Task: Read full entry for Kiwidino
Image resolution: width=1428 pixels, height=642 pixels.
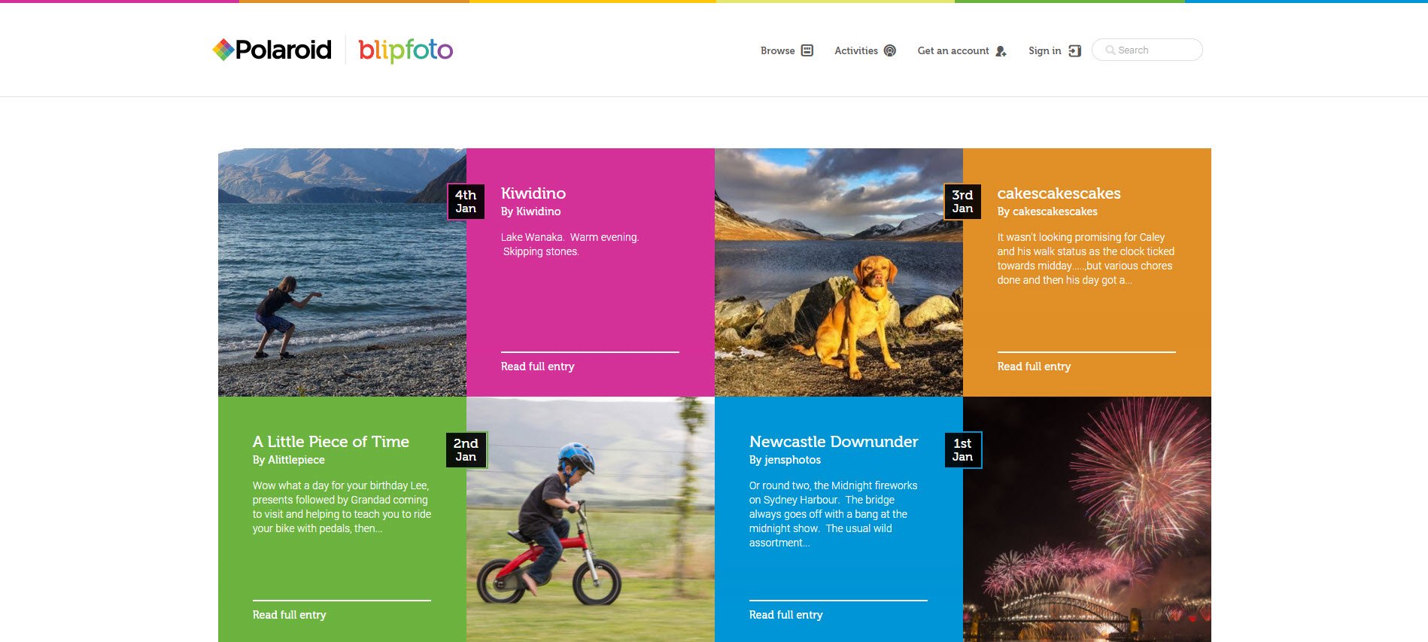Action: tap(537, 367)
